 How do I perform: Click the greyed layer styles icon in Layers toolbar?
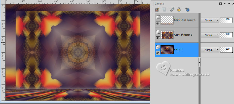[164, 10]
